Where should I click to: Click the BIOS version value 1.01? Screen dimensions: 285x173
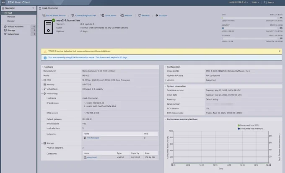click(207, 108)
